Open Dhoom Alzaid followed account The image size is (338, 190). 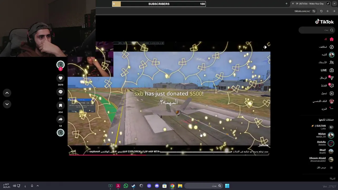(321, 159)
